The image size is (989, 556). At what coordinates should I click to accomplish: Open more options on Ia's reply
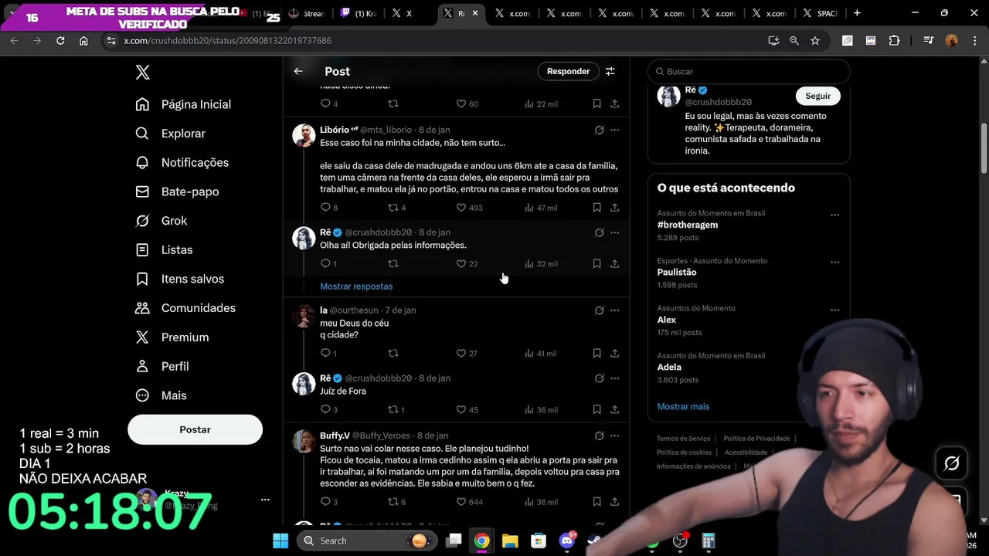click(x=615, y=310)
